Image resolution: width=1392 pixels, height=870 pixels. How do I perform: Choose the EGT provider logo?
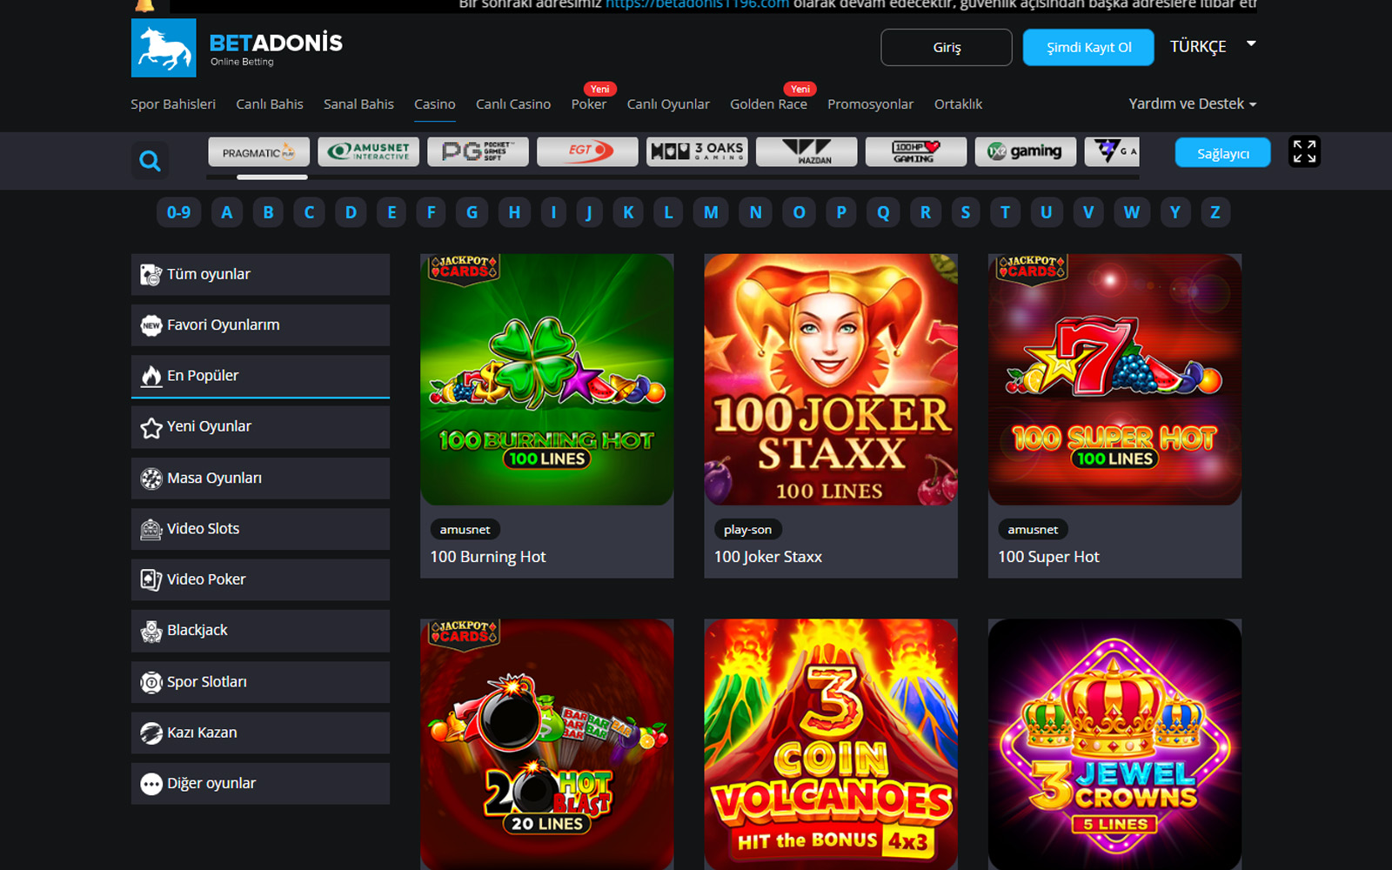click(x=587, y=152)
